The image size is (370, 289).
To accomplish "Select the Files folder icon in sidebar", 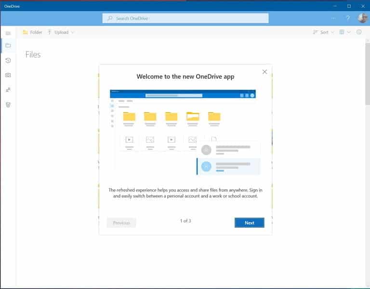I will (8, 45).
